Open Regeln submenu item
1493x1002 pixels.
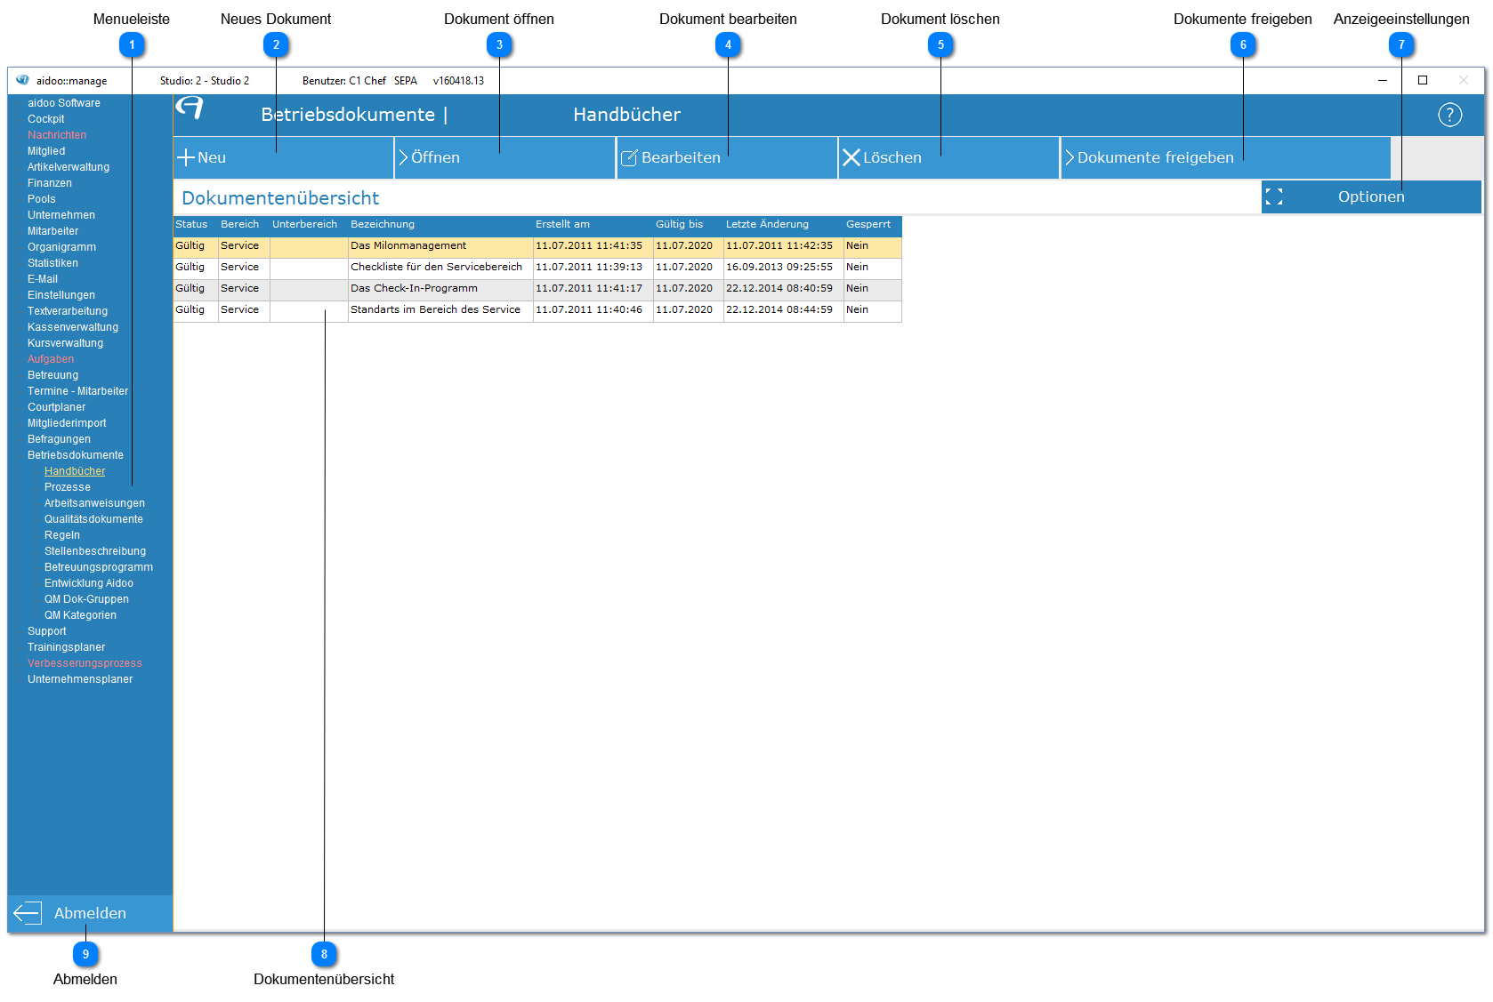coord(62,535)
